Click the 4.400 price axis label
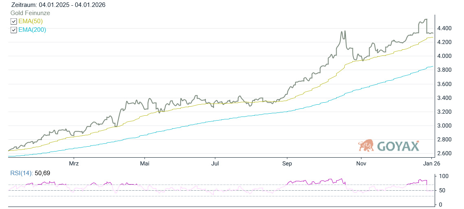The image size is (464, 209). [444, 28]
